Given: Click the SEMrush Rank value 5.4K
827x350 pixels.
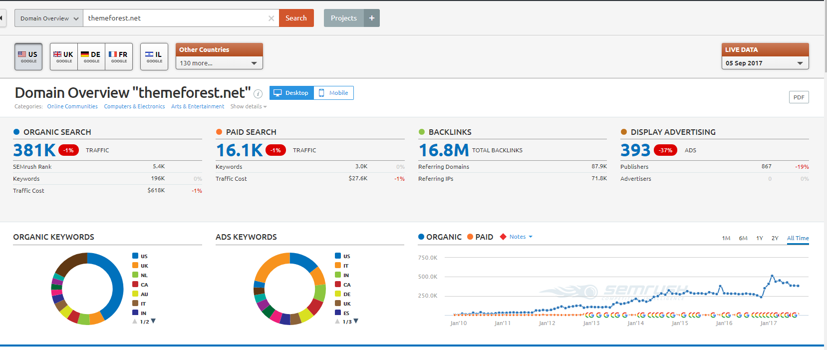Looking at the screenshot, I should [159, 166].
